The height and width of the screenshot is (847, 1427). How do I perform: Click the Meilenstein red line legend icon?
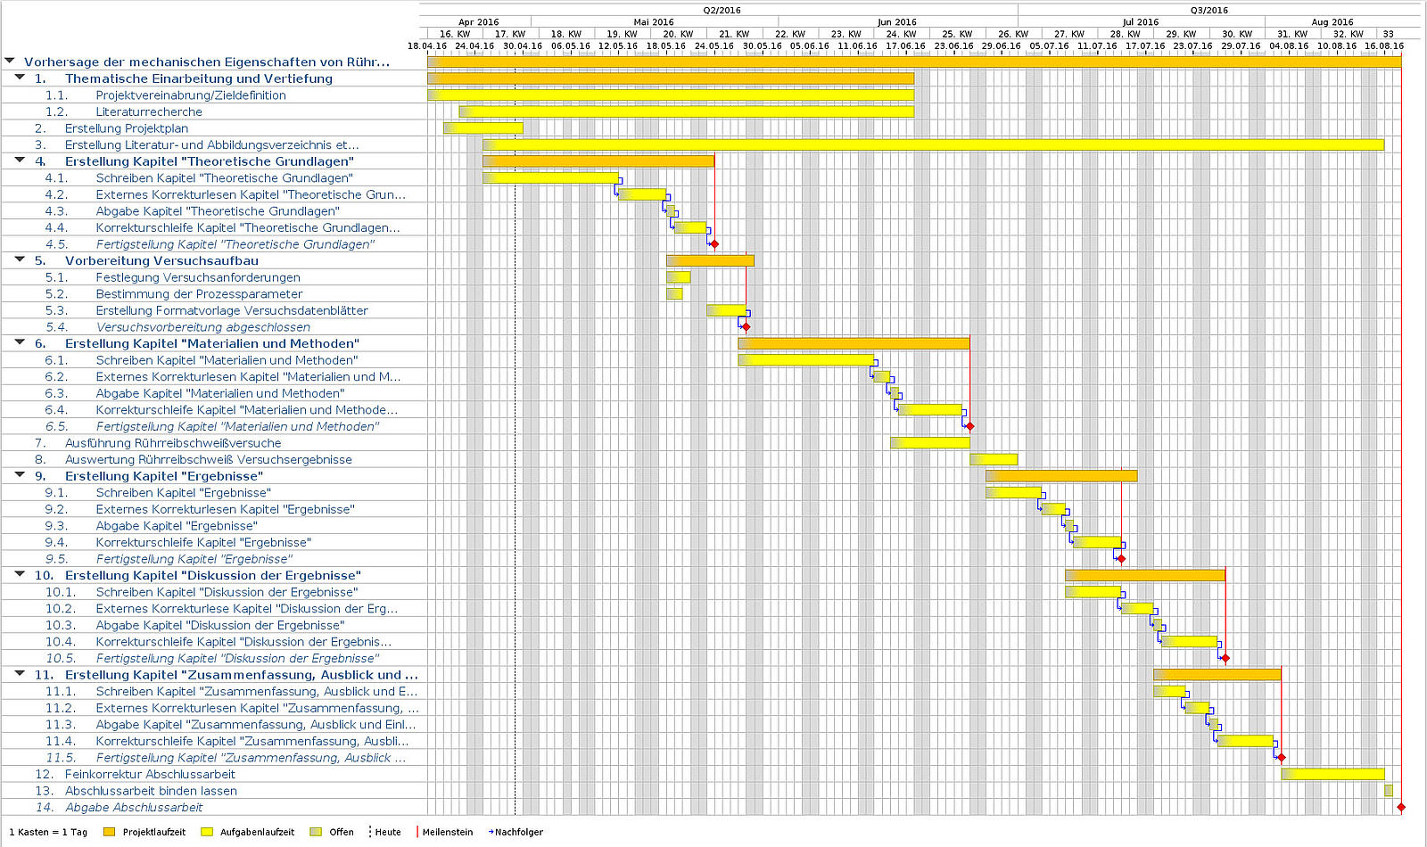(x=417, y=832)
